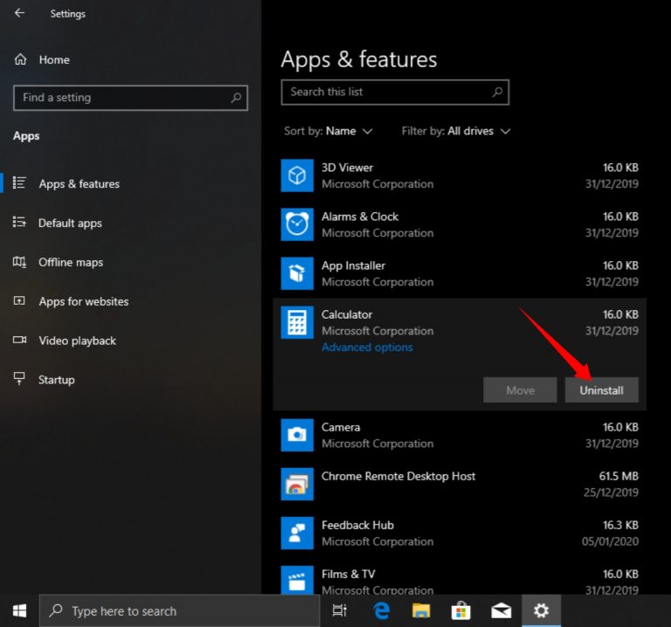Focus the Search this list box
671x627 pixels.
(x=395, y=92)
